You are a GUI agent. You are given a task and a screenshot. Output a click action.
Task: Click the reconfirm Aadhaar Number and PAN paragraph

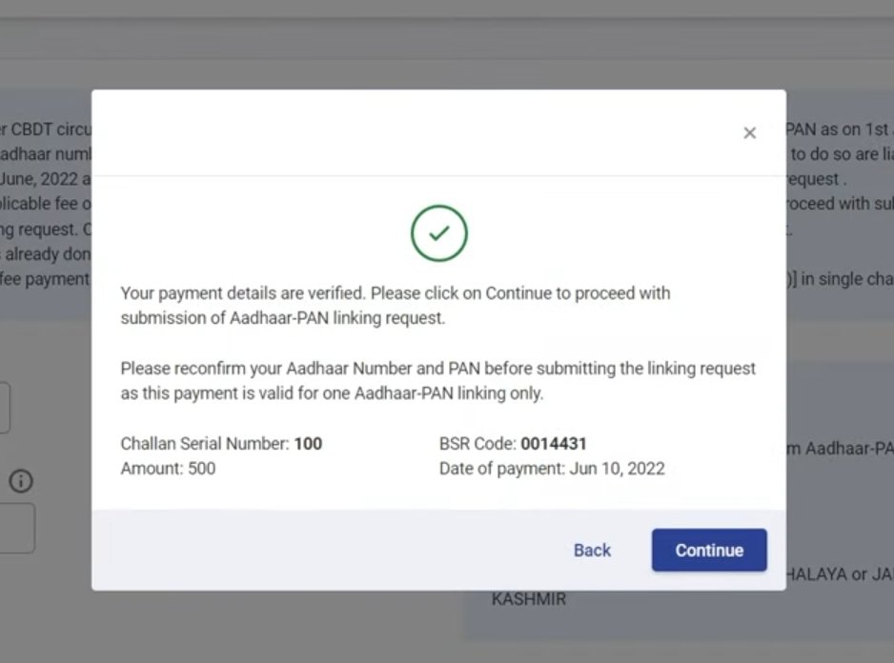pyautogui.click(x=437, y=380)
